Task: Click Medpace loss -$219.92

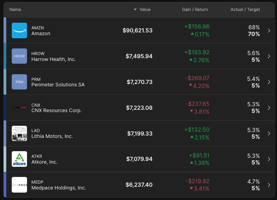Action: 197,181
